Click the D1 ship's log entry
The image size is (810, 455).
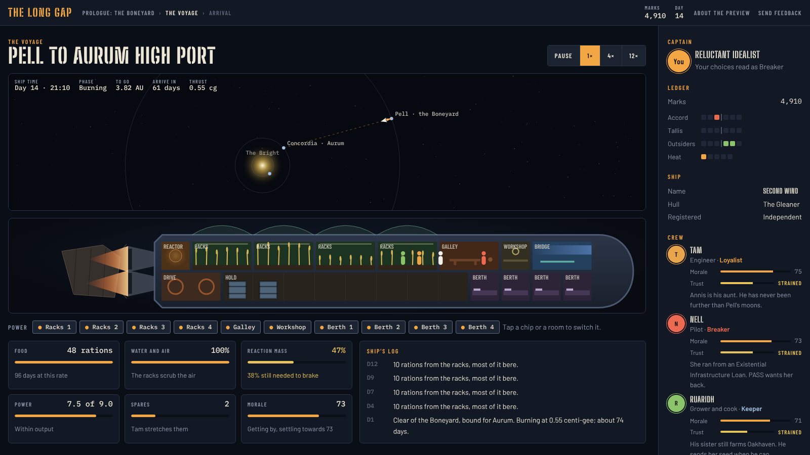coord(502,426)
